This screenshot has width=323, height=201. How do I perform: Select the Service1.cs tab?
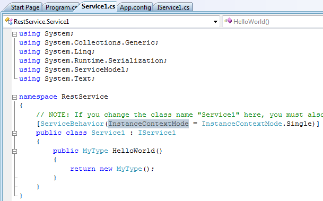tap(98, 6)
